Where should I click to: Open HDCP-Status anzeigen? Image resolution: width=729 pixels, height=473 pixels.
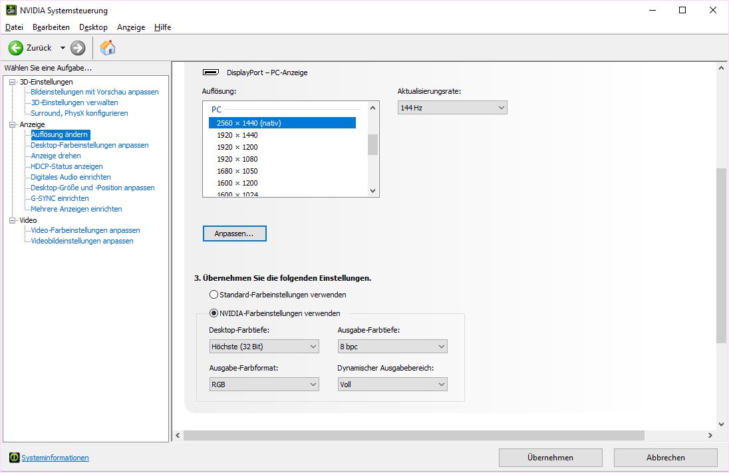point(67,167)
